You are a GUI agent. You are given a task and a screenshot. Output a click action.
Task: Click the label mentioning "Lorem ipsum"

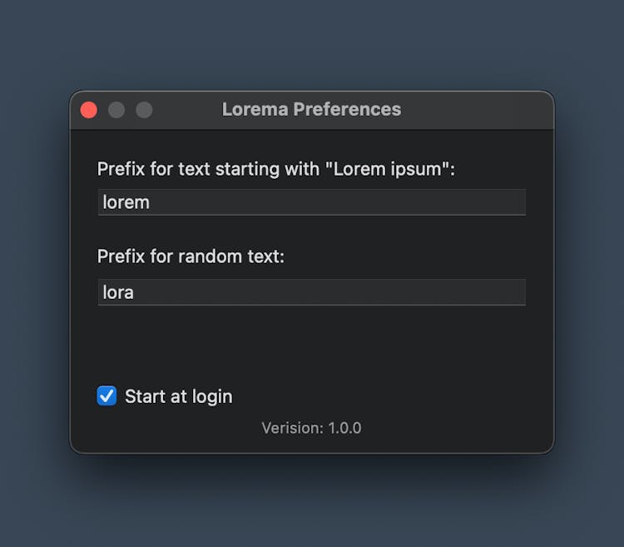[x=275, y=169]
